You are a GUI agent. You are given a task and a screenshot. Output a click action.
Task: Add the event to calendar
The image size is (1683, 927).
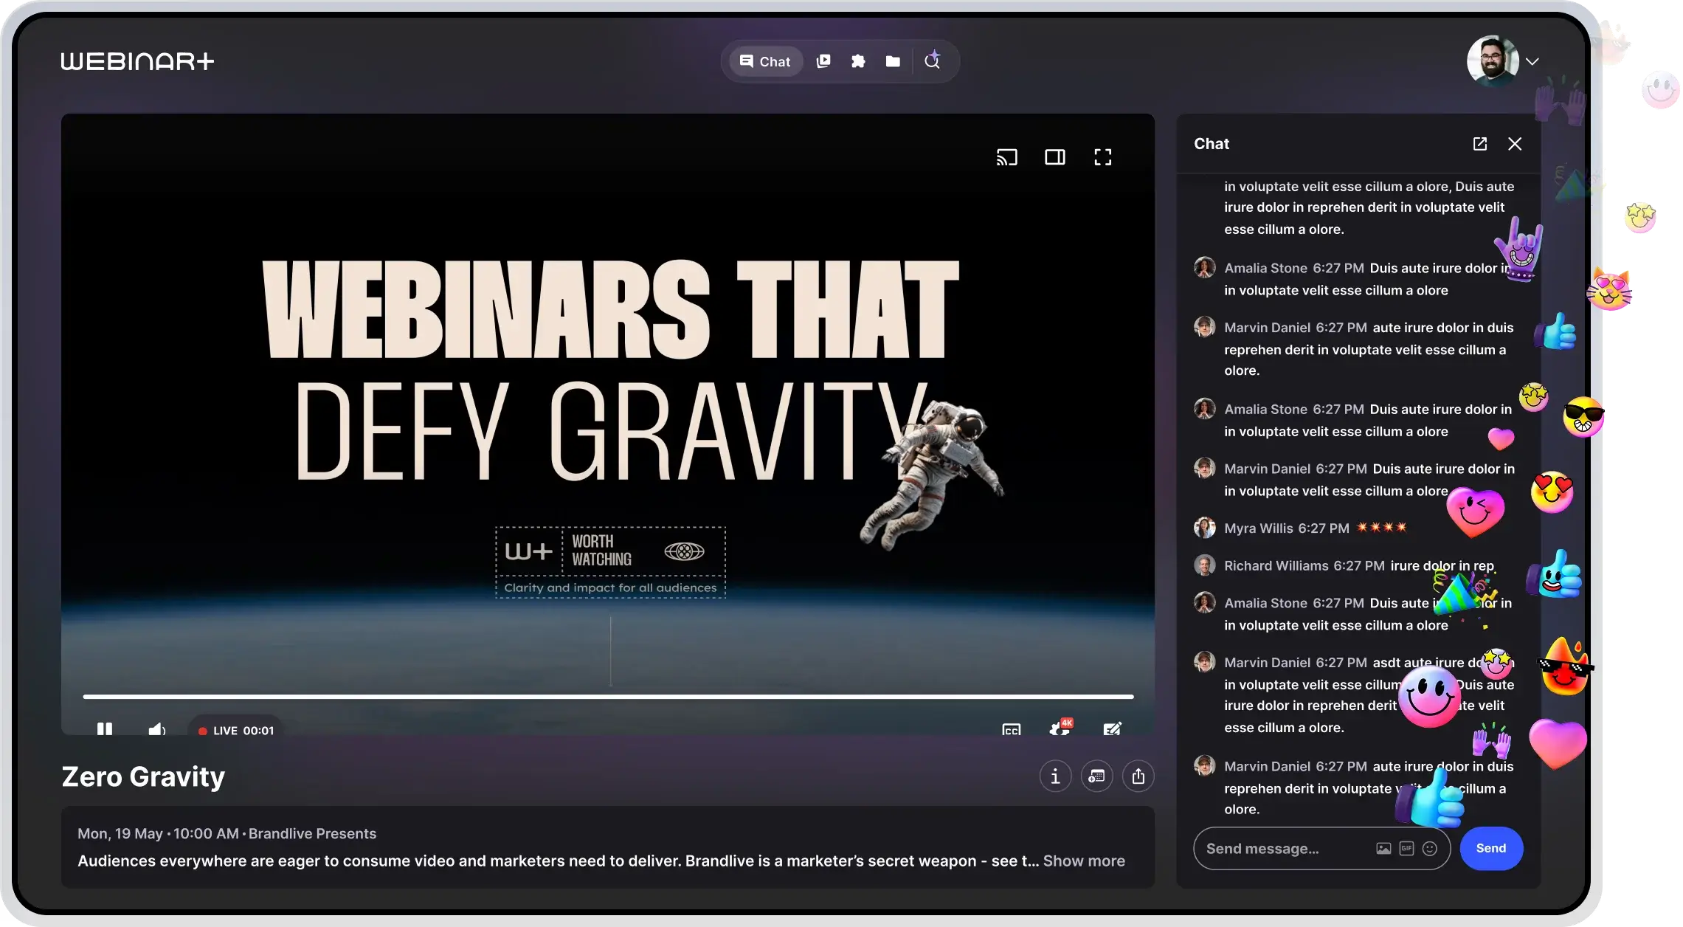(1097, 776)
